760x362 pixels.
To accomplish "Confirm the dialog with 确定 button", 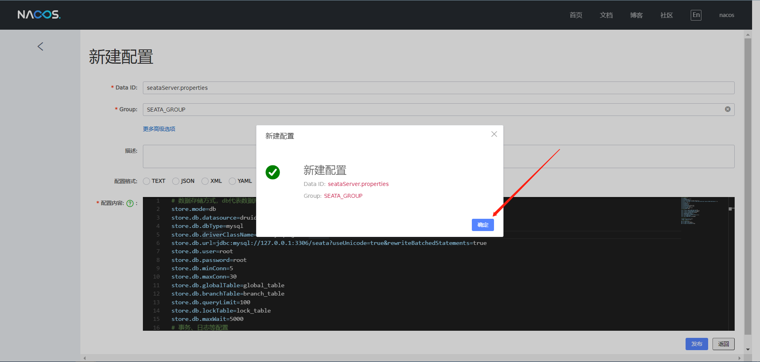I will coord(483,225).
